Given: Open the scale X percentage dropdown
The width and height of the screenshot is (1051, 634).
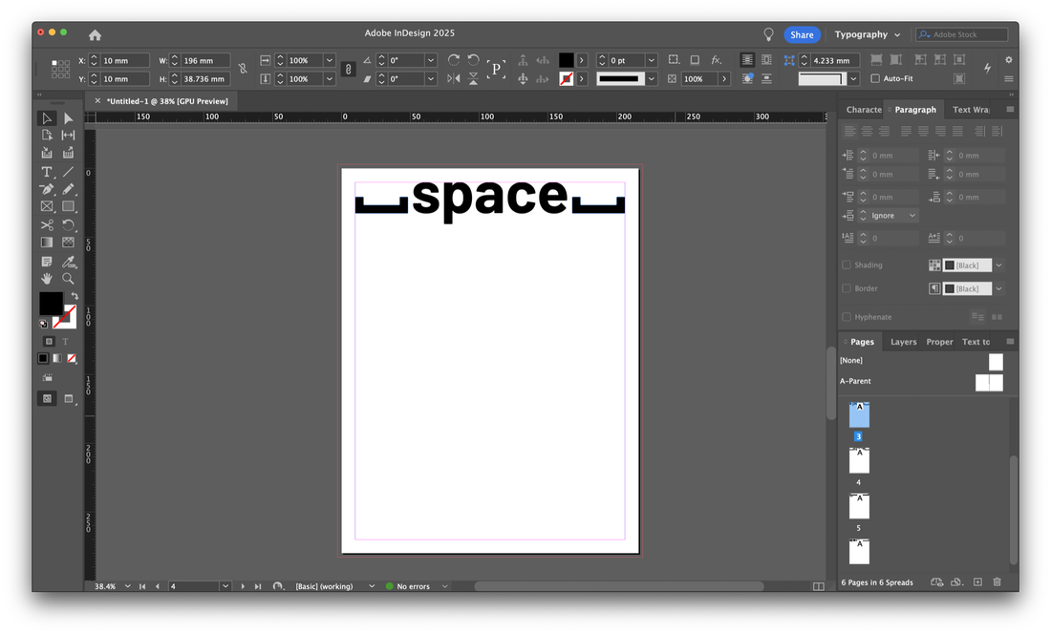Looking at the screenshot, I should (329, 60).
